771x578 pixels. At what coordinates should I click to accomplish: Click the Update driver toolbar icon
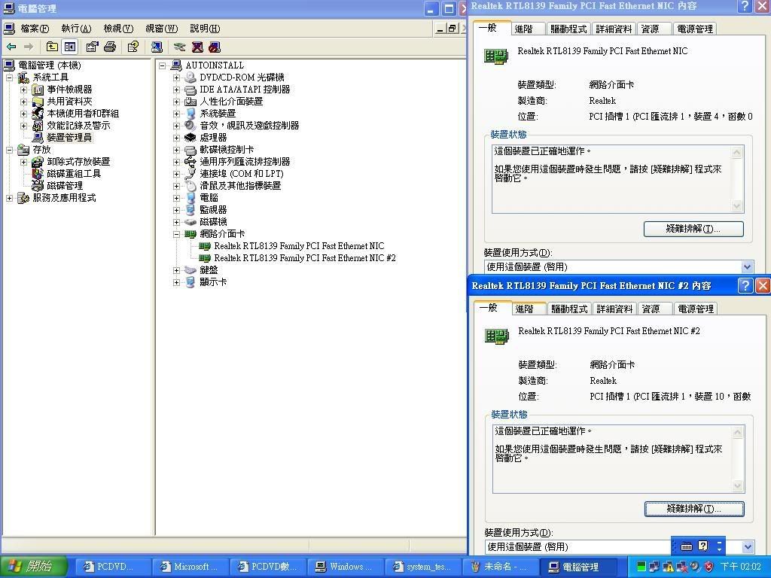click(179, 47)
